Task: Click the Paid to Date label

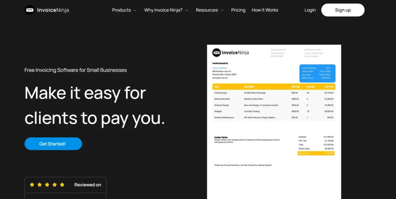Action: [x=304, y=148]
